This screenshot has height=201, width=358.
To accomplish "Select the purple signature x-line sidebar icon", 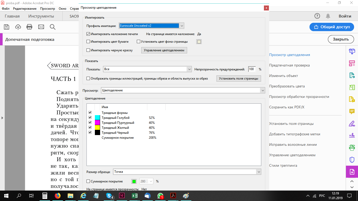I will tap(352, 136).
